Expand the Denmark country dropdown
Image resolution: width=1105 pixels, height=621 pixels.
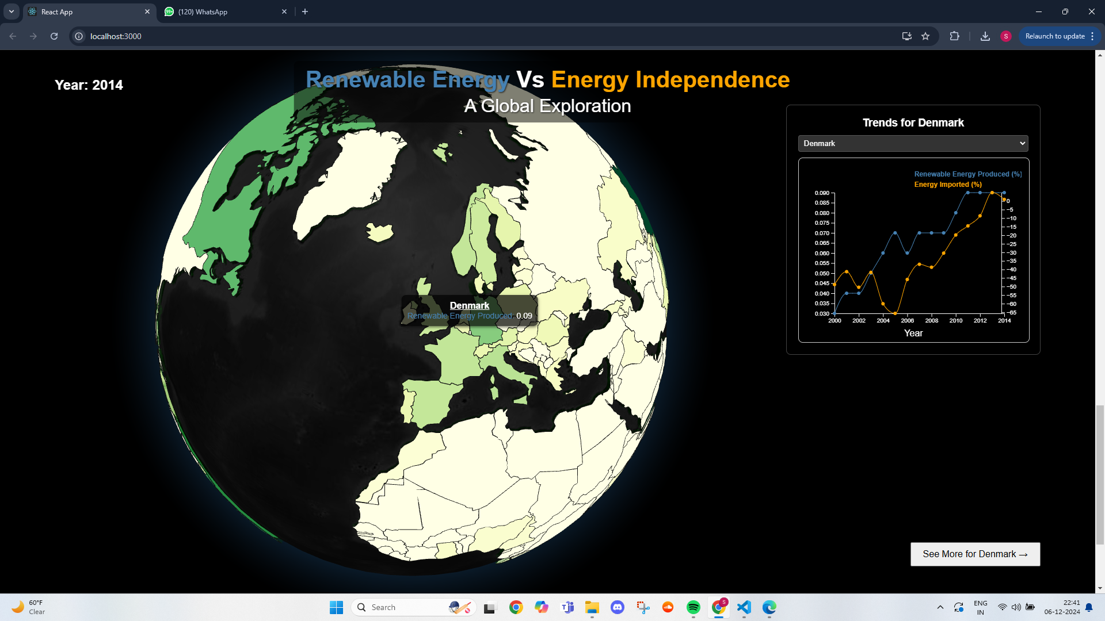pos(913,143)
